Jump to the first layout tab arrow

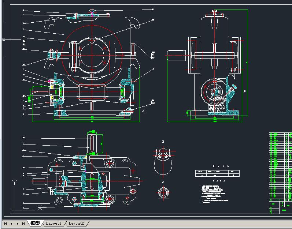tap(5, 224)
